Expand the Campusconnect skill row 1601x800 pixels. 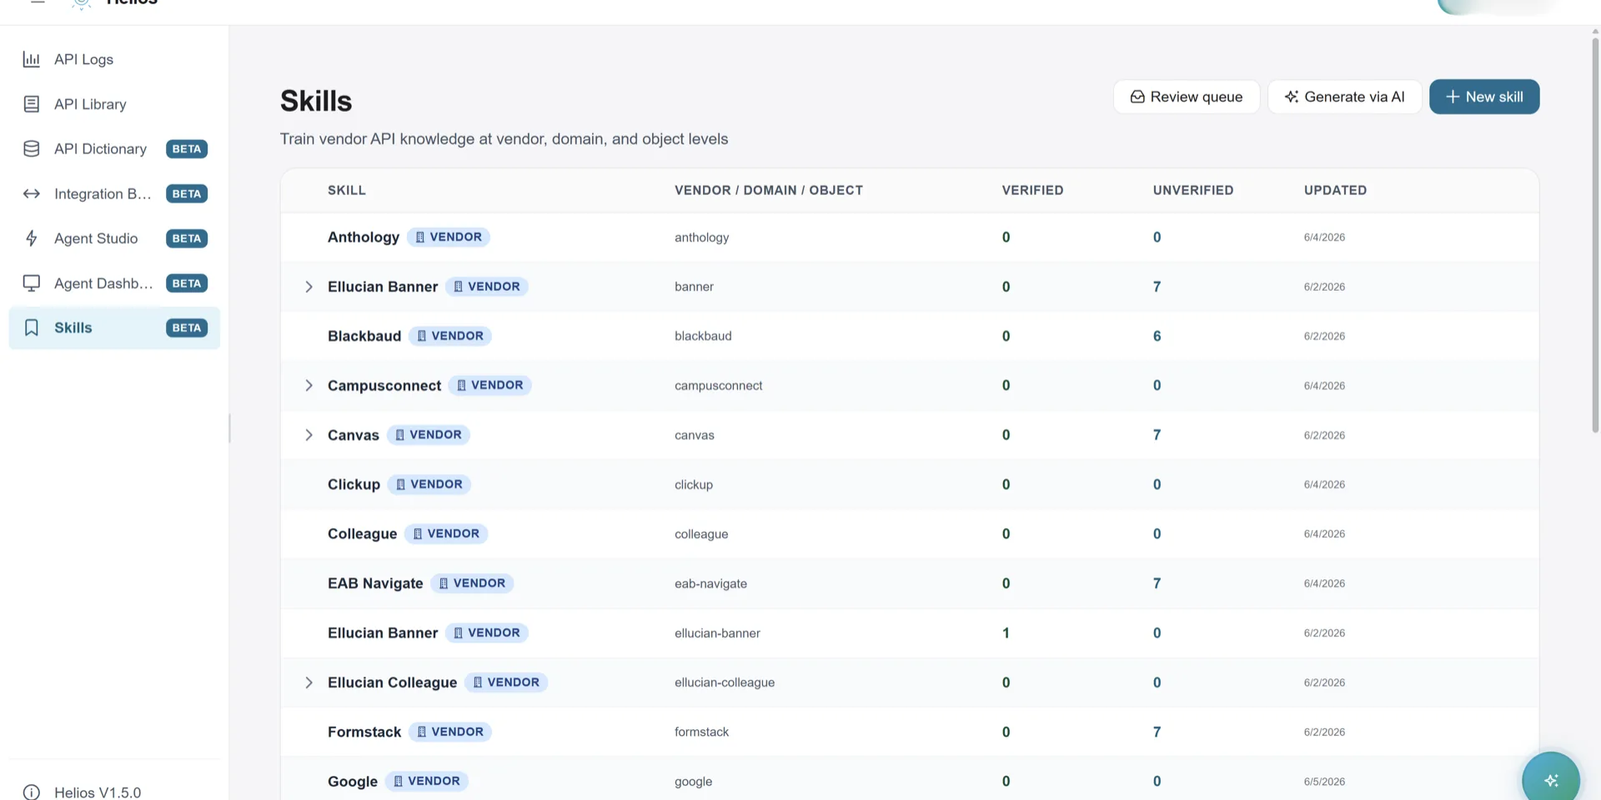coord(309,386)
